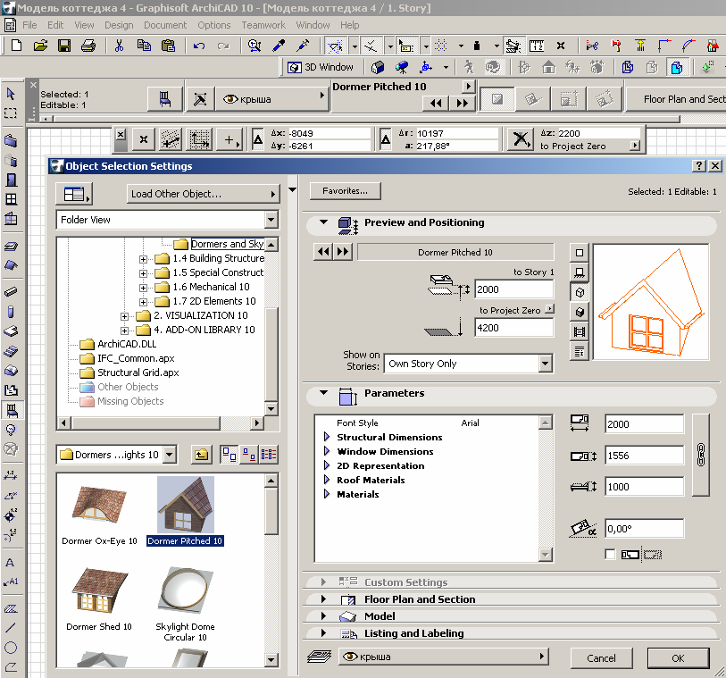The width and height of the screenshot is (726, 678).
Task: Toggle the крыша layer eye in info box
Action: (x=230, y=99)
